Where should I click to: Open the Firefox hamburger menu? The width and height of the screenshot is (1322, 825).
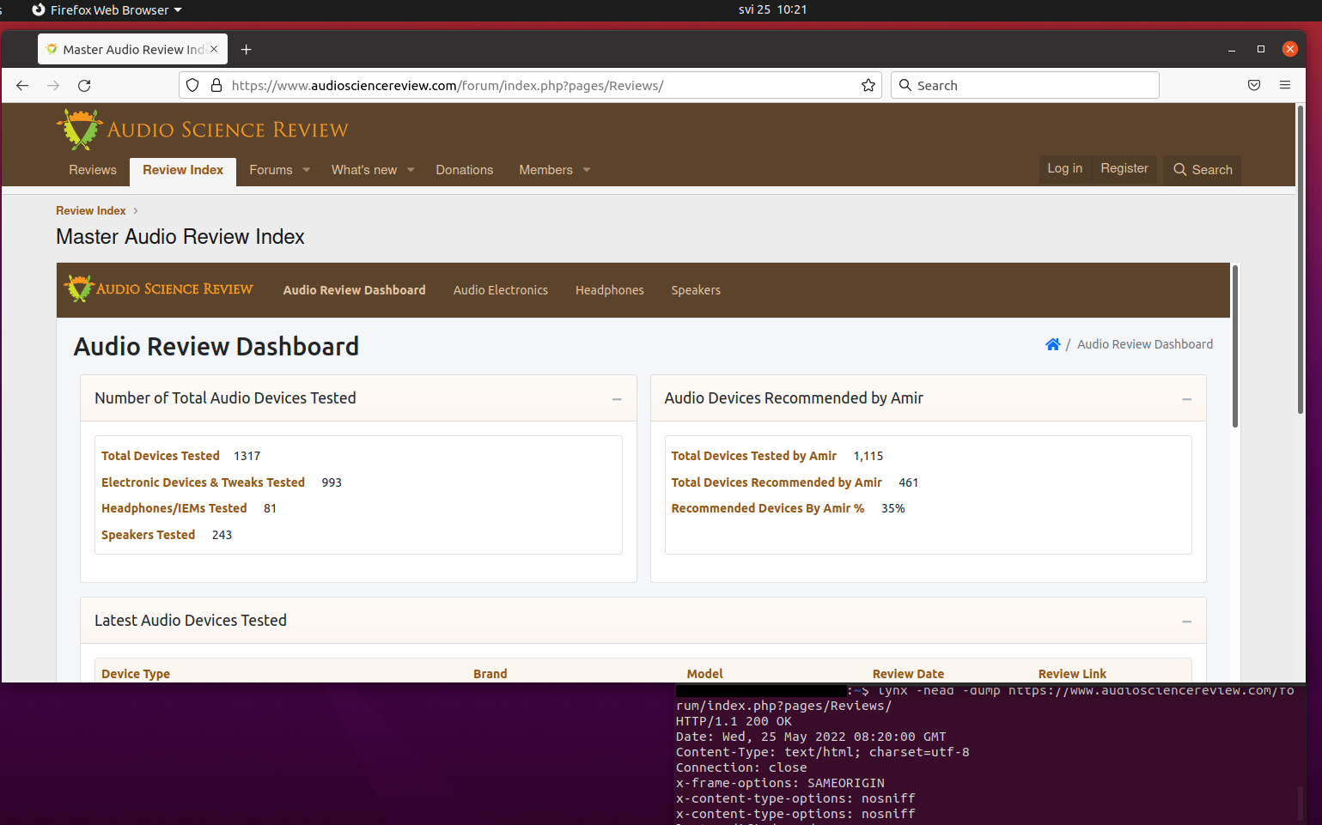tap(1285, 86)
